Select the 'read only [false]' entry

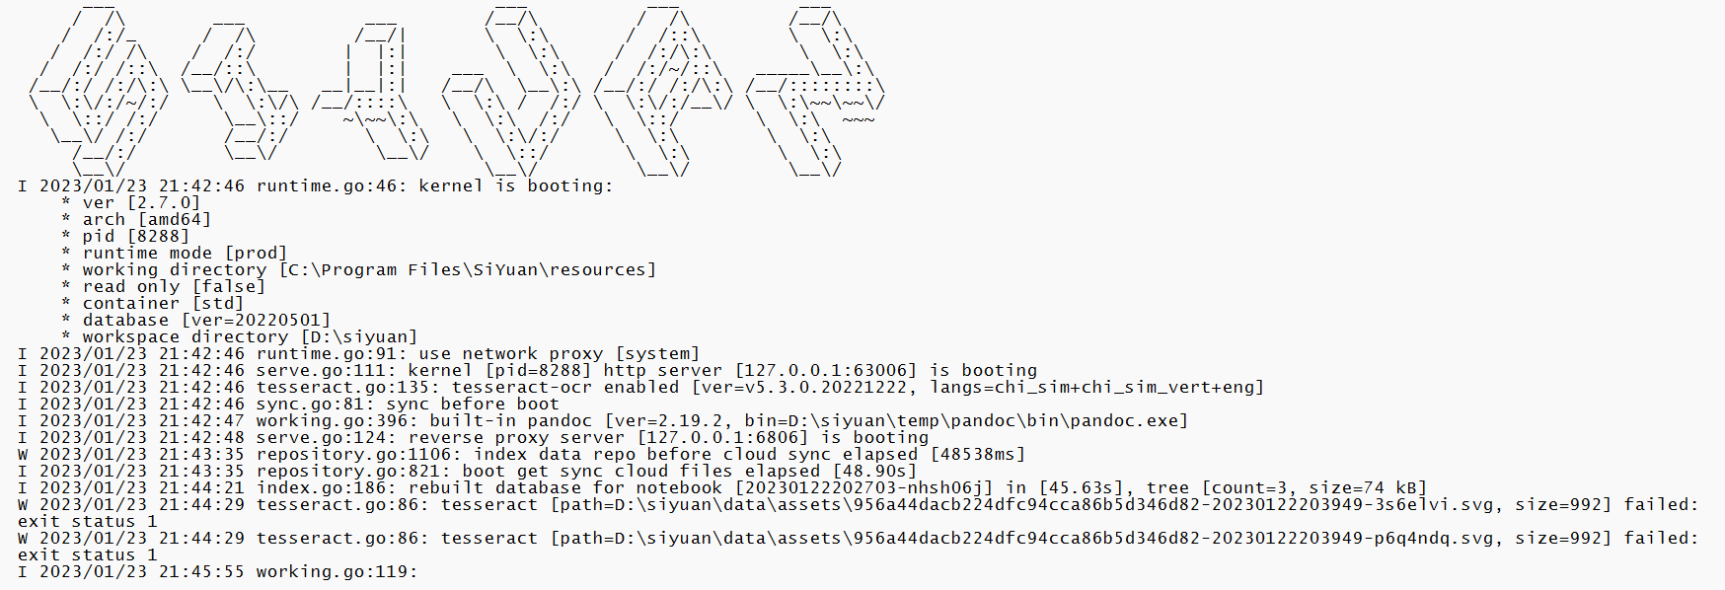[173, 286]
